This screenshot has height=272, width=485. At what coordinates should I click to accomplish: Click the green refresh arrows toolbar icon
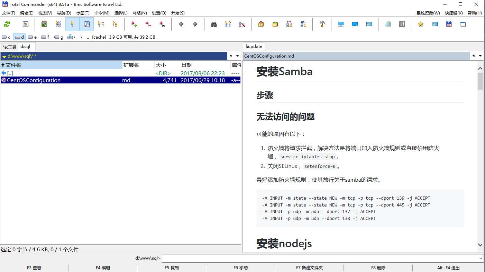tap(7, 24)
